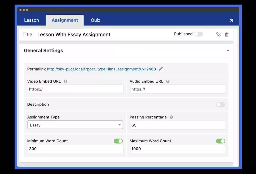Click the detach assignment broken-link icon
Screen dimensions: 256x174
(218, 34)
